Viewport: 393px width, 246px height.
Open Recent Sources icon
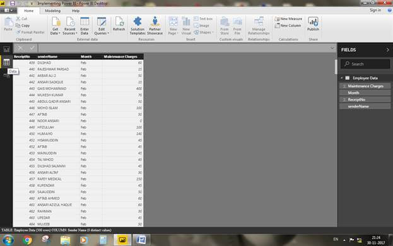(x=70, y=22)
